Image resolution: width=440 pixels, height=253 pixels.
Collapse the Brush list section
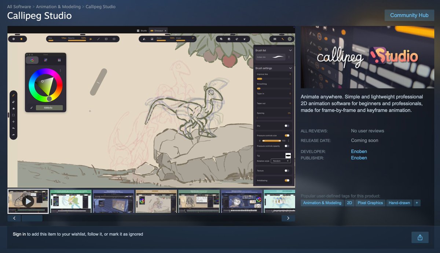point(290,50)
